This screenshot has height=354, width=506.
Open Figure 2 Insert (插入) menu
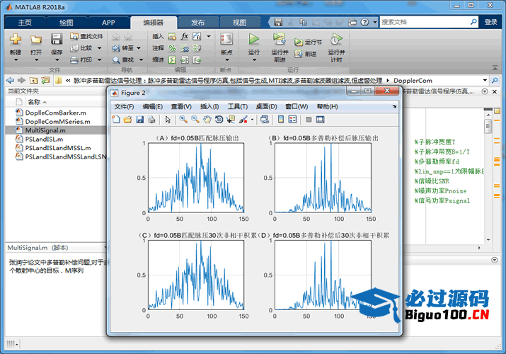click(209, 106)
